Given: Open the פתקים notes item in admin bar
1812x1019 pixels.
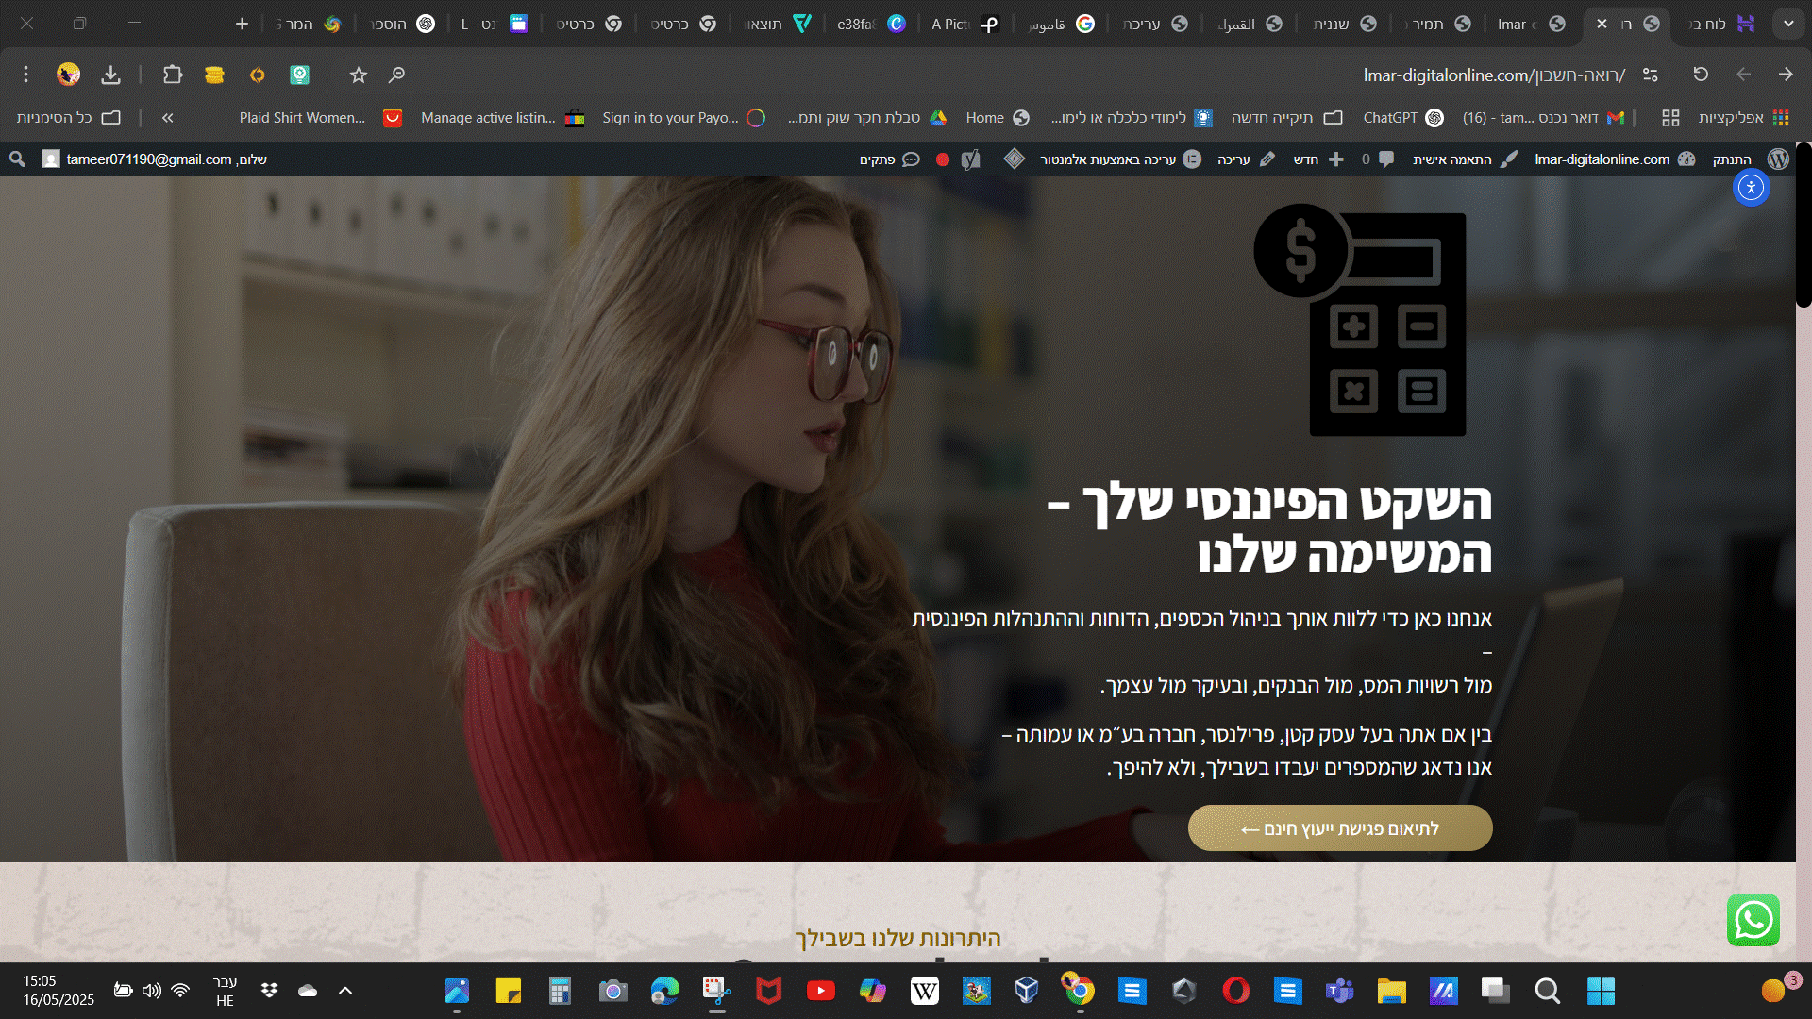Looking at the screenshot, I should [x=889, y=159].
